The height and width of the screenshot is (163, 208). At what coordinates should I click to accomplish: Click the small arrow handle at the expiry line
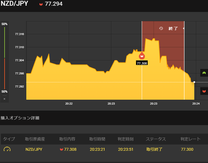click(x=184, y=29)
